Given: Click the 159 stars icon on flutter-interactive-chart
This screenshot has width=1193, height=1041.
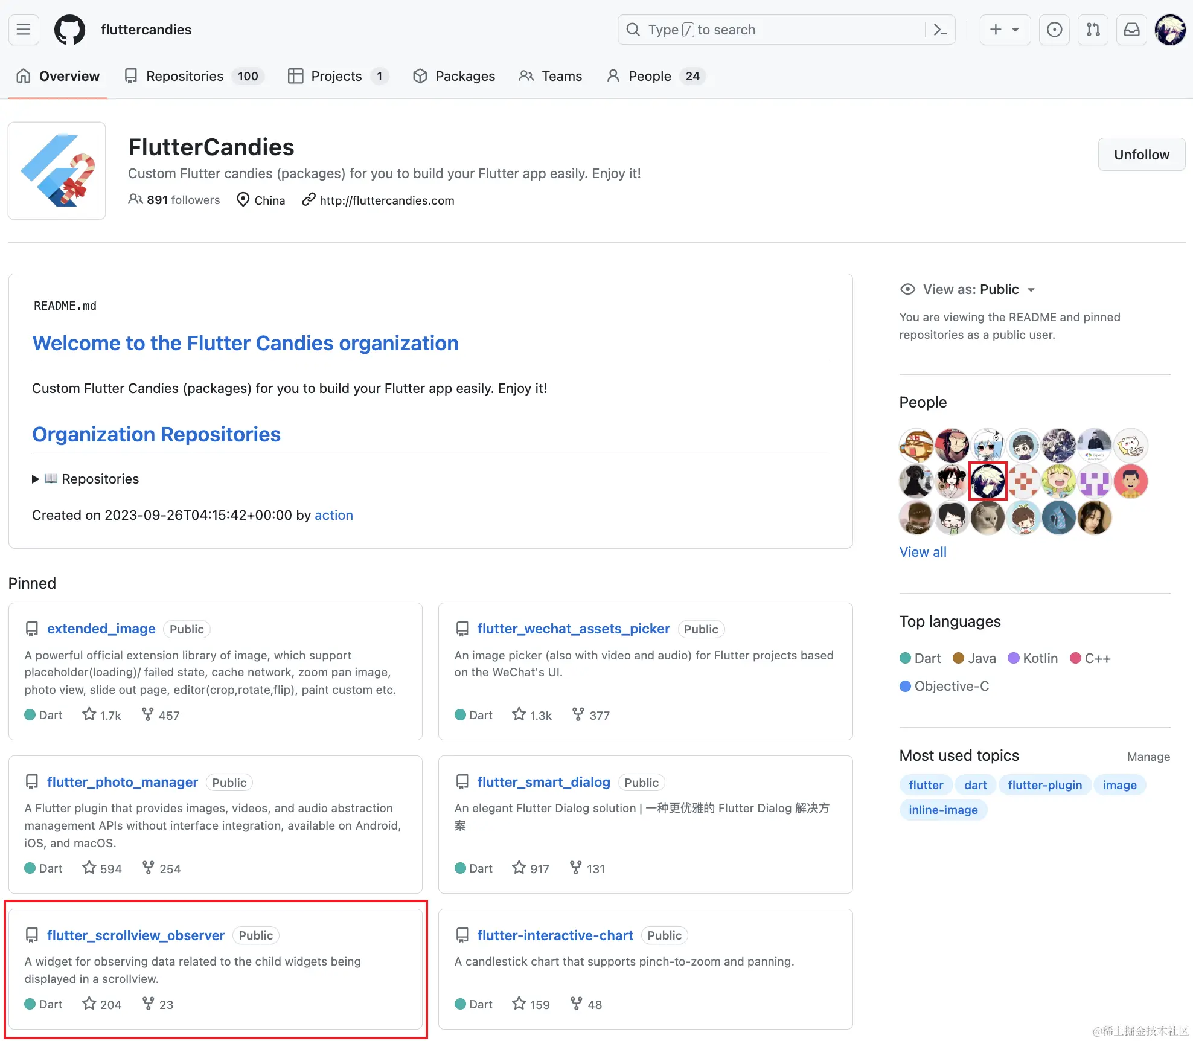Looking at the screenshot, I should pyautogui.click(x=519, y=1004).
